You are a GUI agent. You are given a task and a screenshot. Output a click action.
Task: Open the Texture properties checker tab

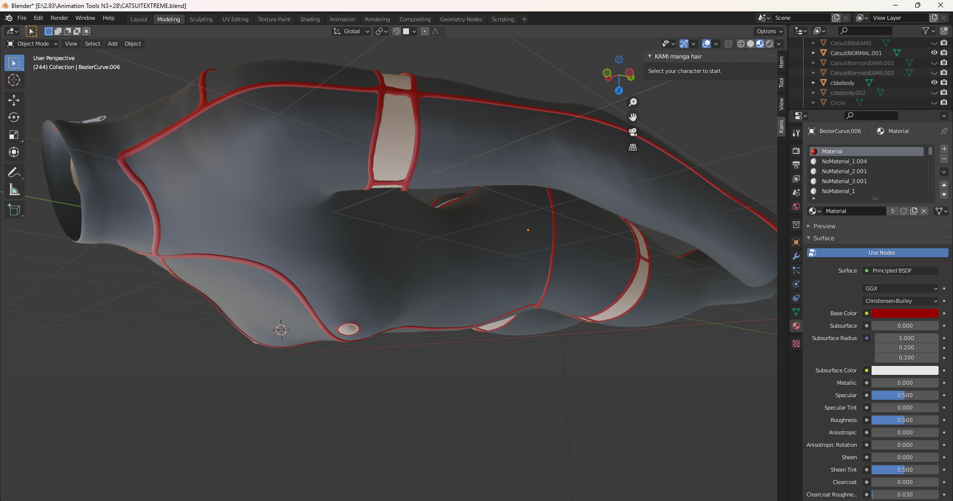pos(796,344)
